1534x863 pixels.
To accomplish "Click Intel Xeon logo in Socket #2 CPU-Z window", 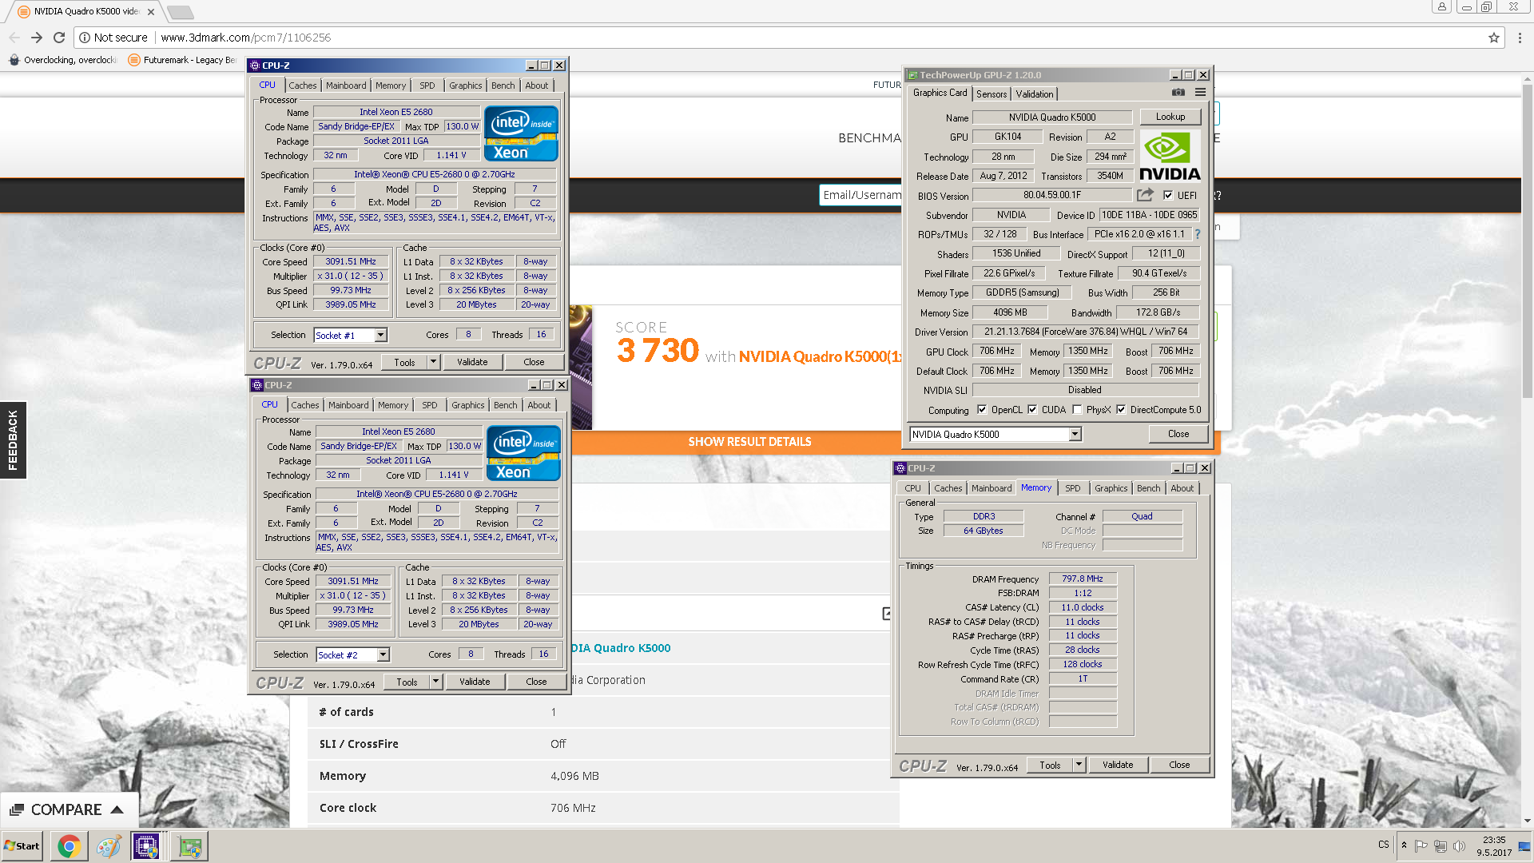I will [523, 453].
